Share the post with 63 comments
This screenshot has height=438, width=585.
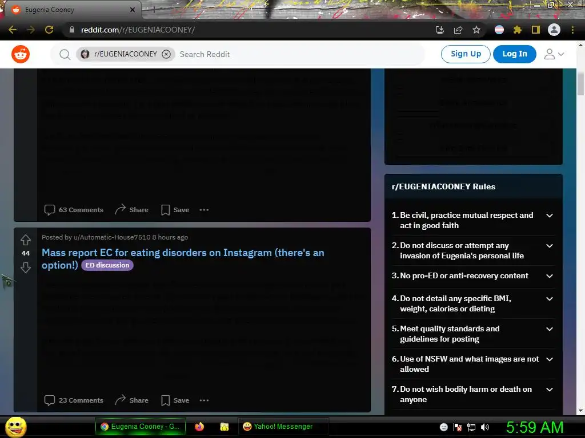[132, 210]
